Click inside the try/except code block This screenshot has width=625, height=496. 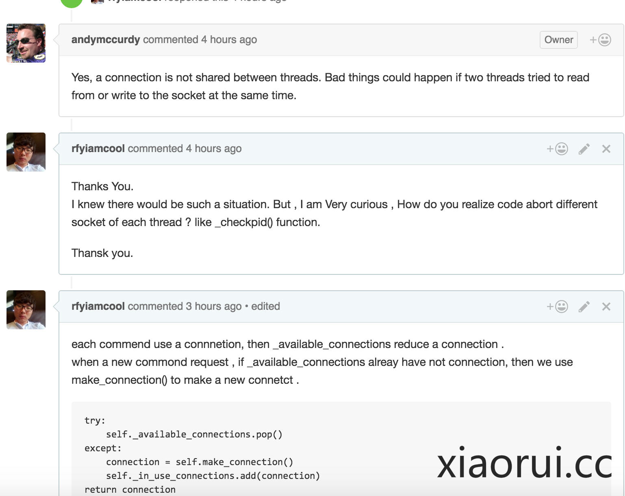click(x=244, y=447)
